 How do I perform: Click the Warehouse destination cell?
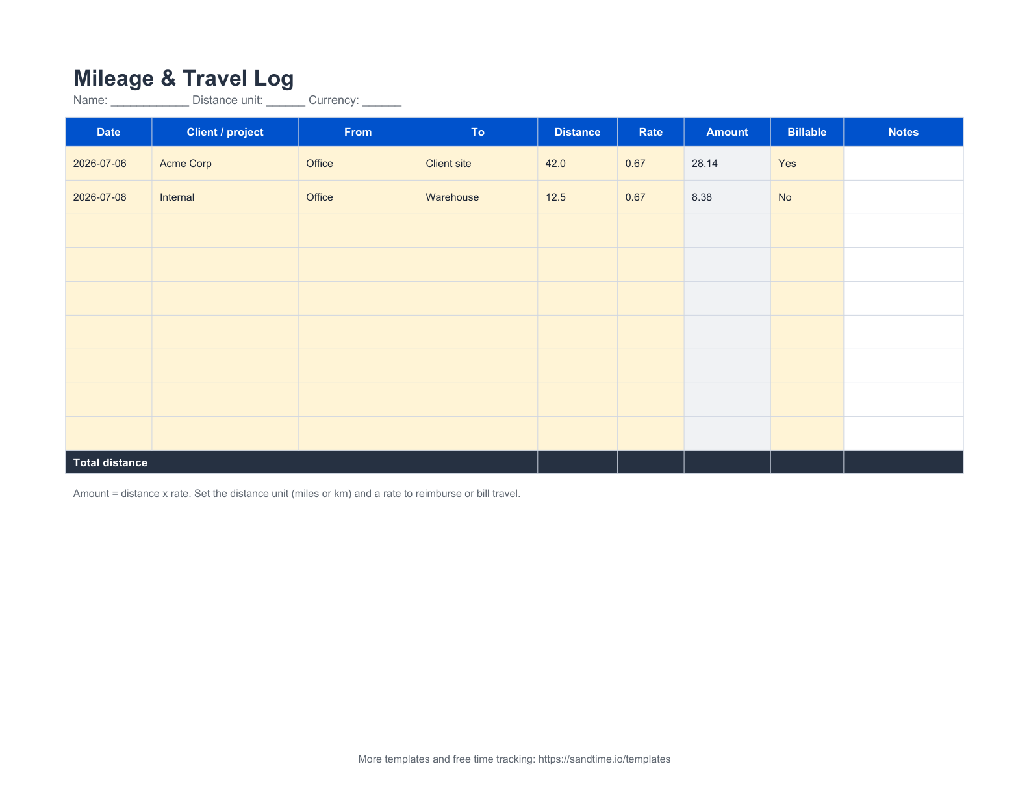tap(477, 197)
